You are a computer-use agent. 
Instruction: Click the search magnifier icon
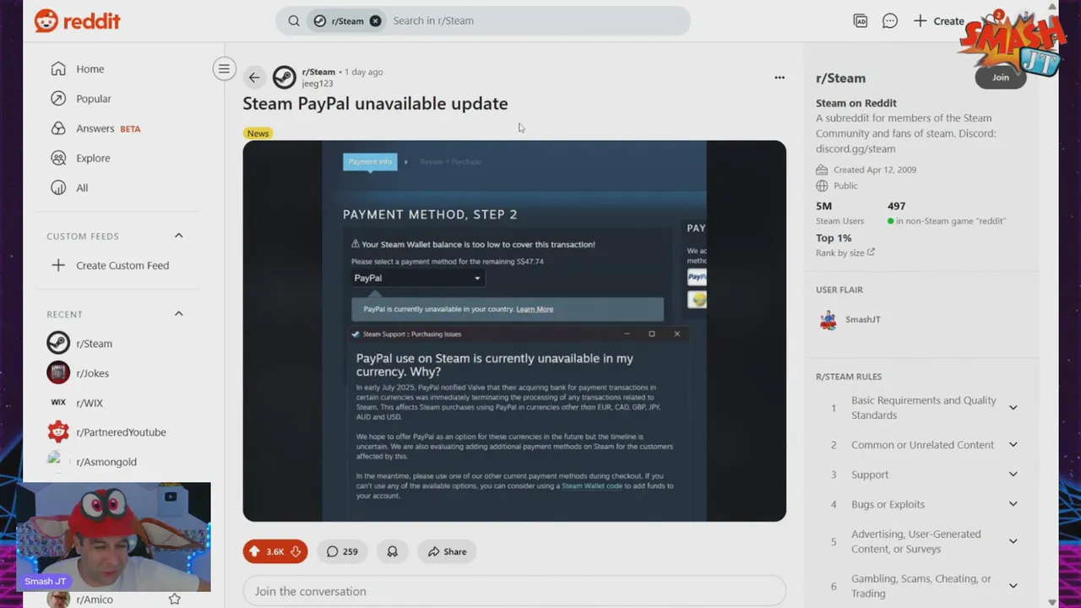(x=294, y=21)
